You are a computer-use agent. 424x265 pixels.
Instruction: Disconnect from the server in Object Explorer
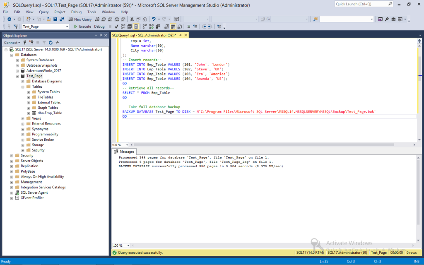(31, 43)
